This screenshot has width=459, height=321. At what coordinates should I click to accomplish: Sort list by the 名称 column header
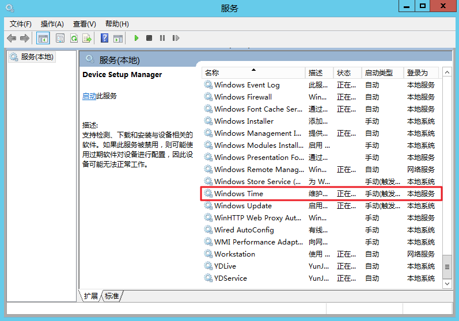tap(253, 73)
